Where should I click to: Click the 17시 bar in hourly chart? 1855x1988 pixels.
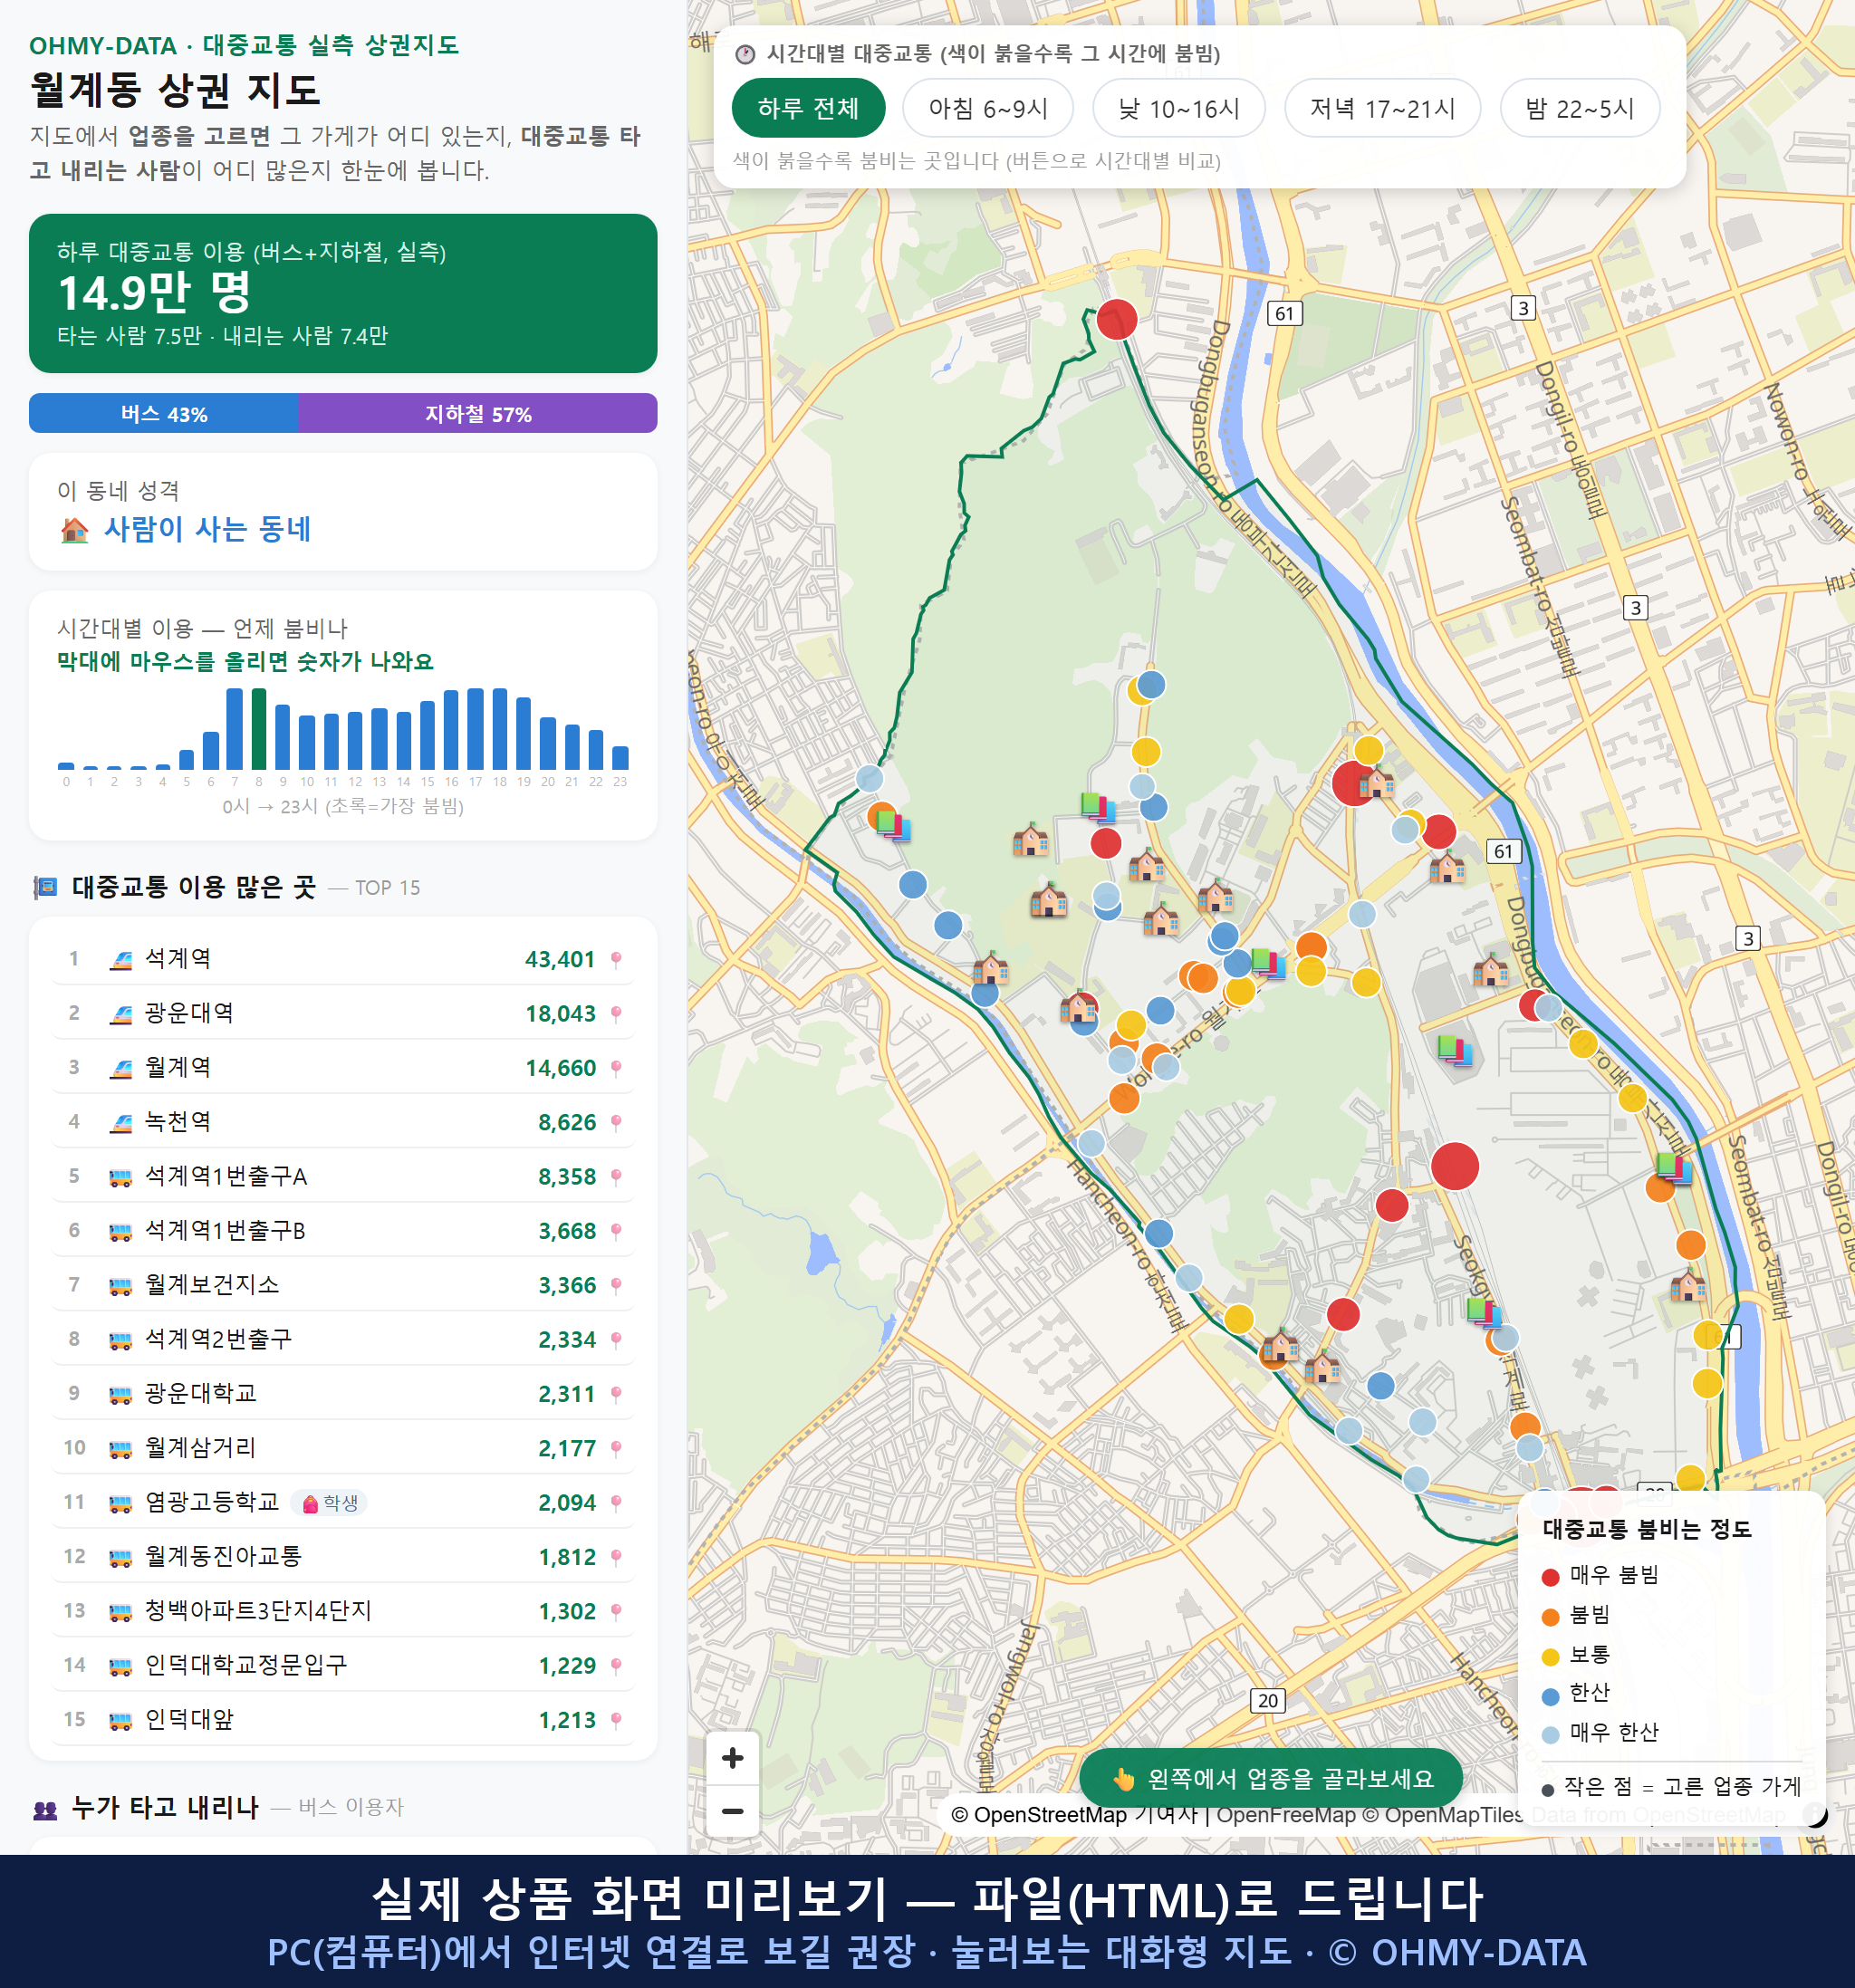tap(475, 729)
